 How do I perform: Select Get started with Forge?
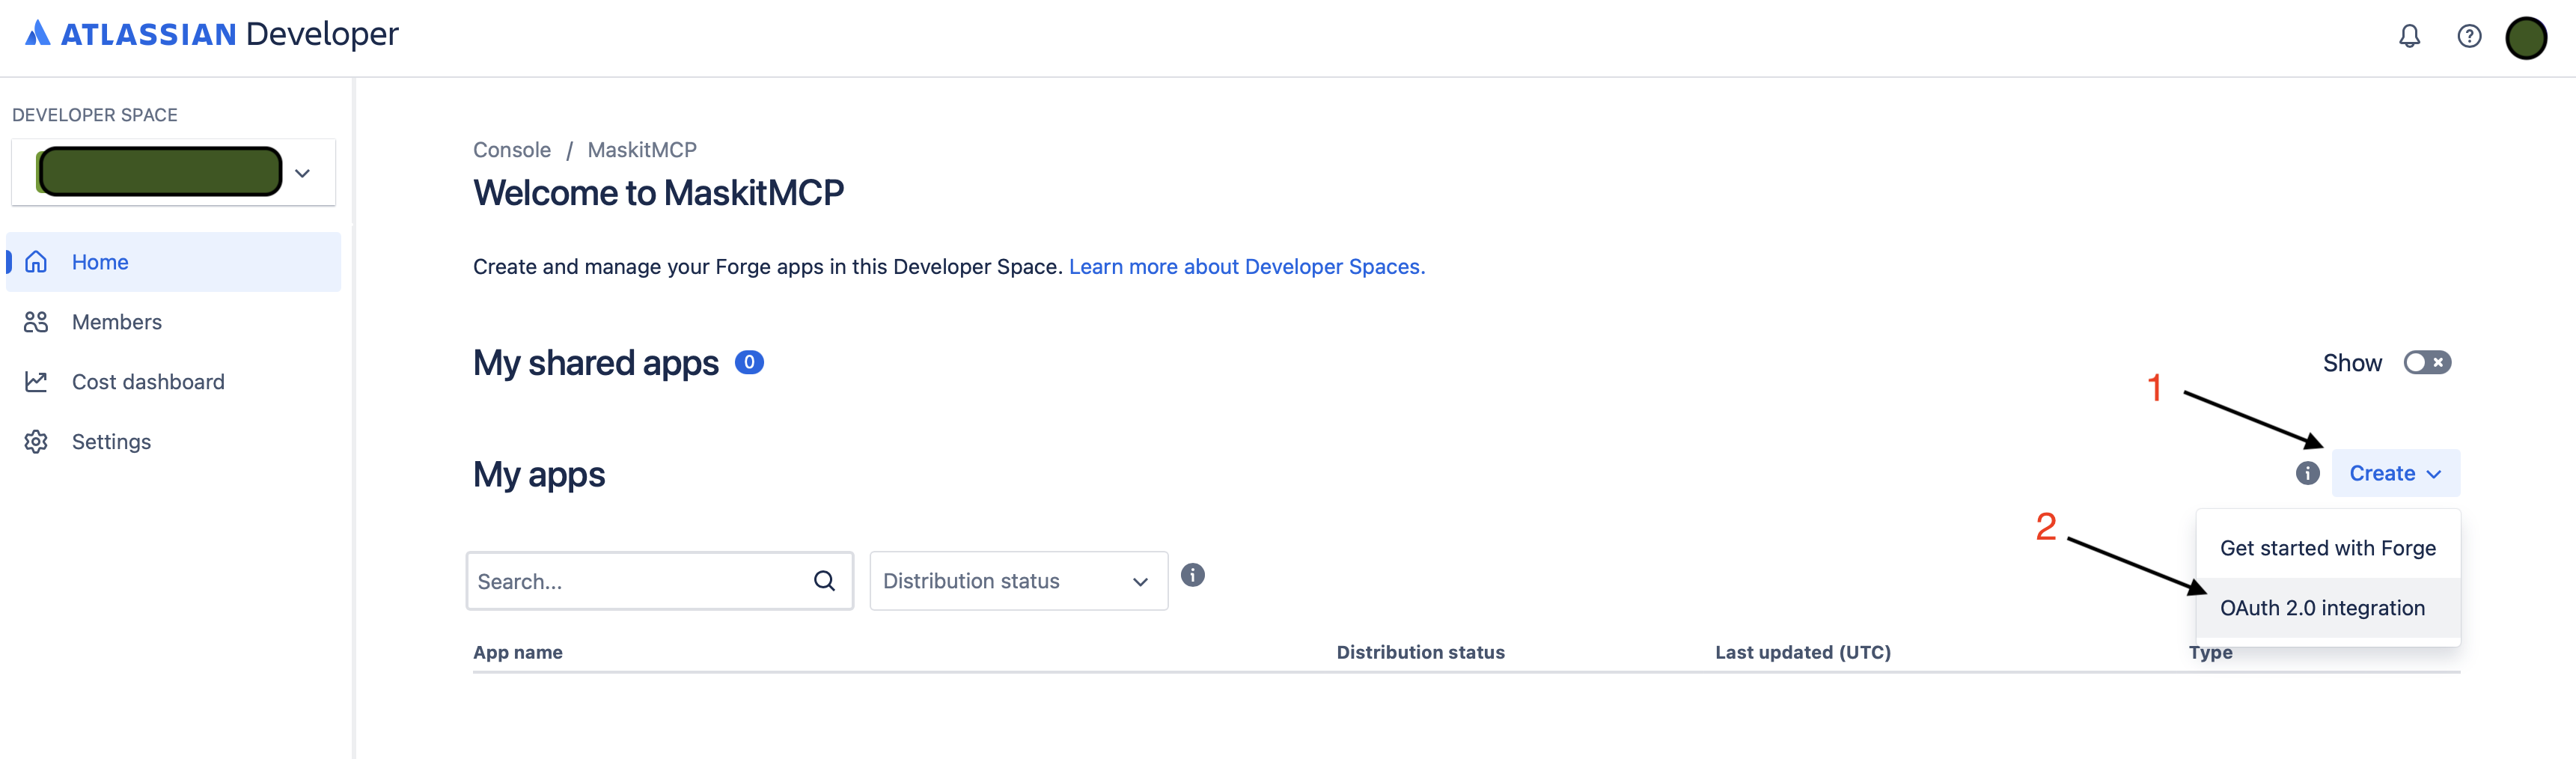point(2327,548)
